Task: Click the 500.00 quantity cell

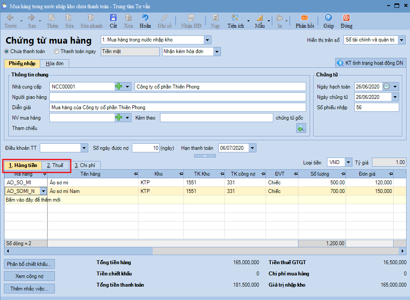Action: click(x=322, y=183)
